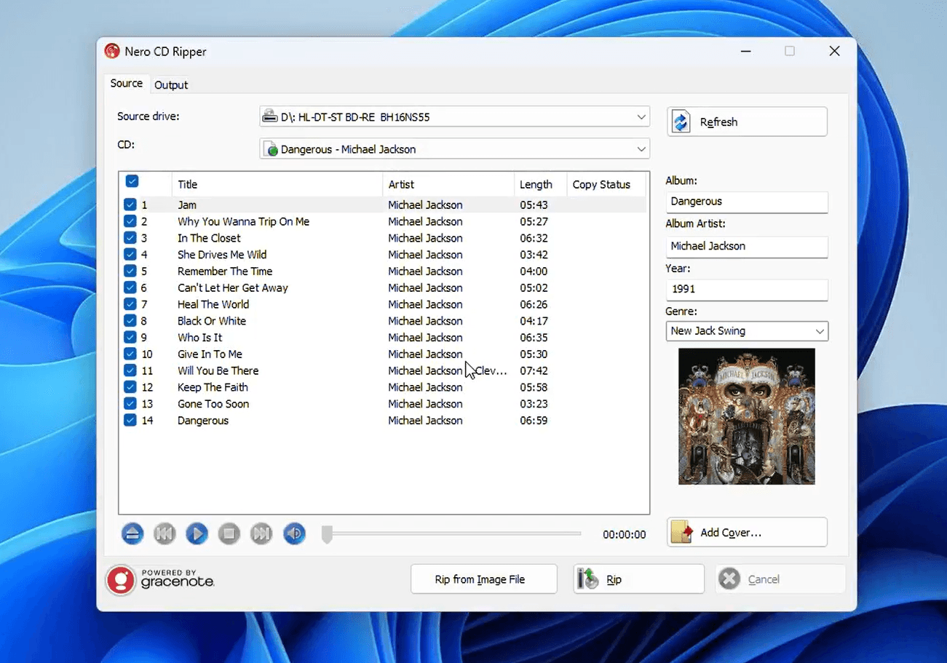Toggle the select-all tracks header checkbox
This screenshot has height=663, width=947.
click(132, 181)
